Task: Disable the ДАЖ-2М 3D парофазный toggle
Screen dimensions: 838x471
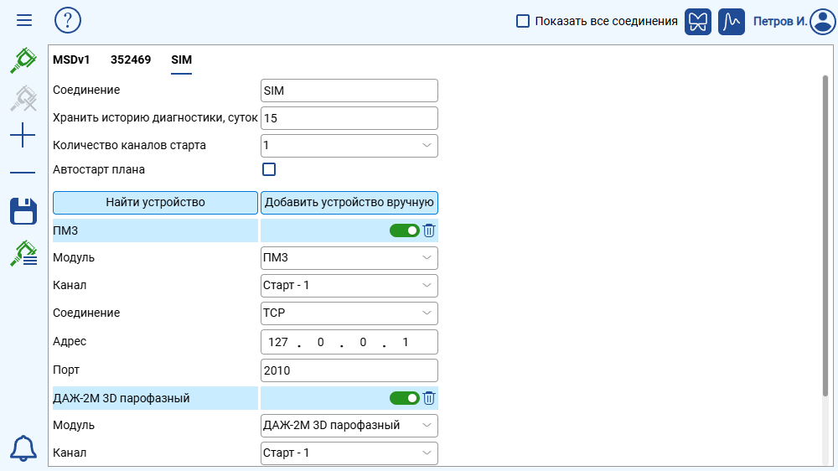Action: pos(404,398)
